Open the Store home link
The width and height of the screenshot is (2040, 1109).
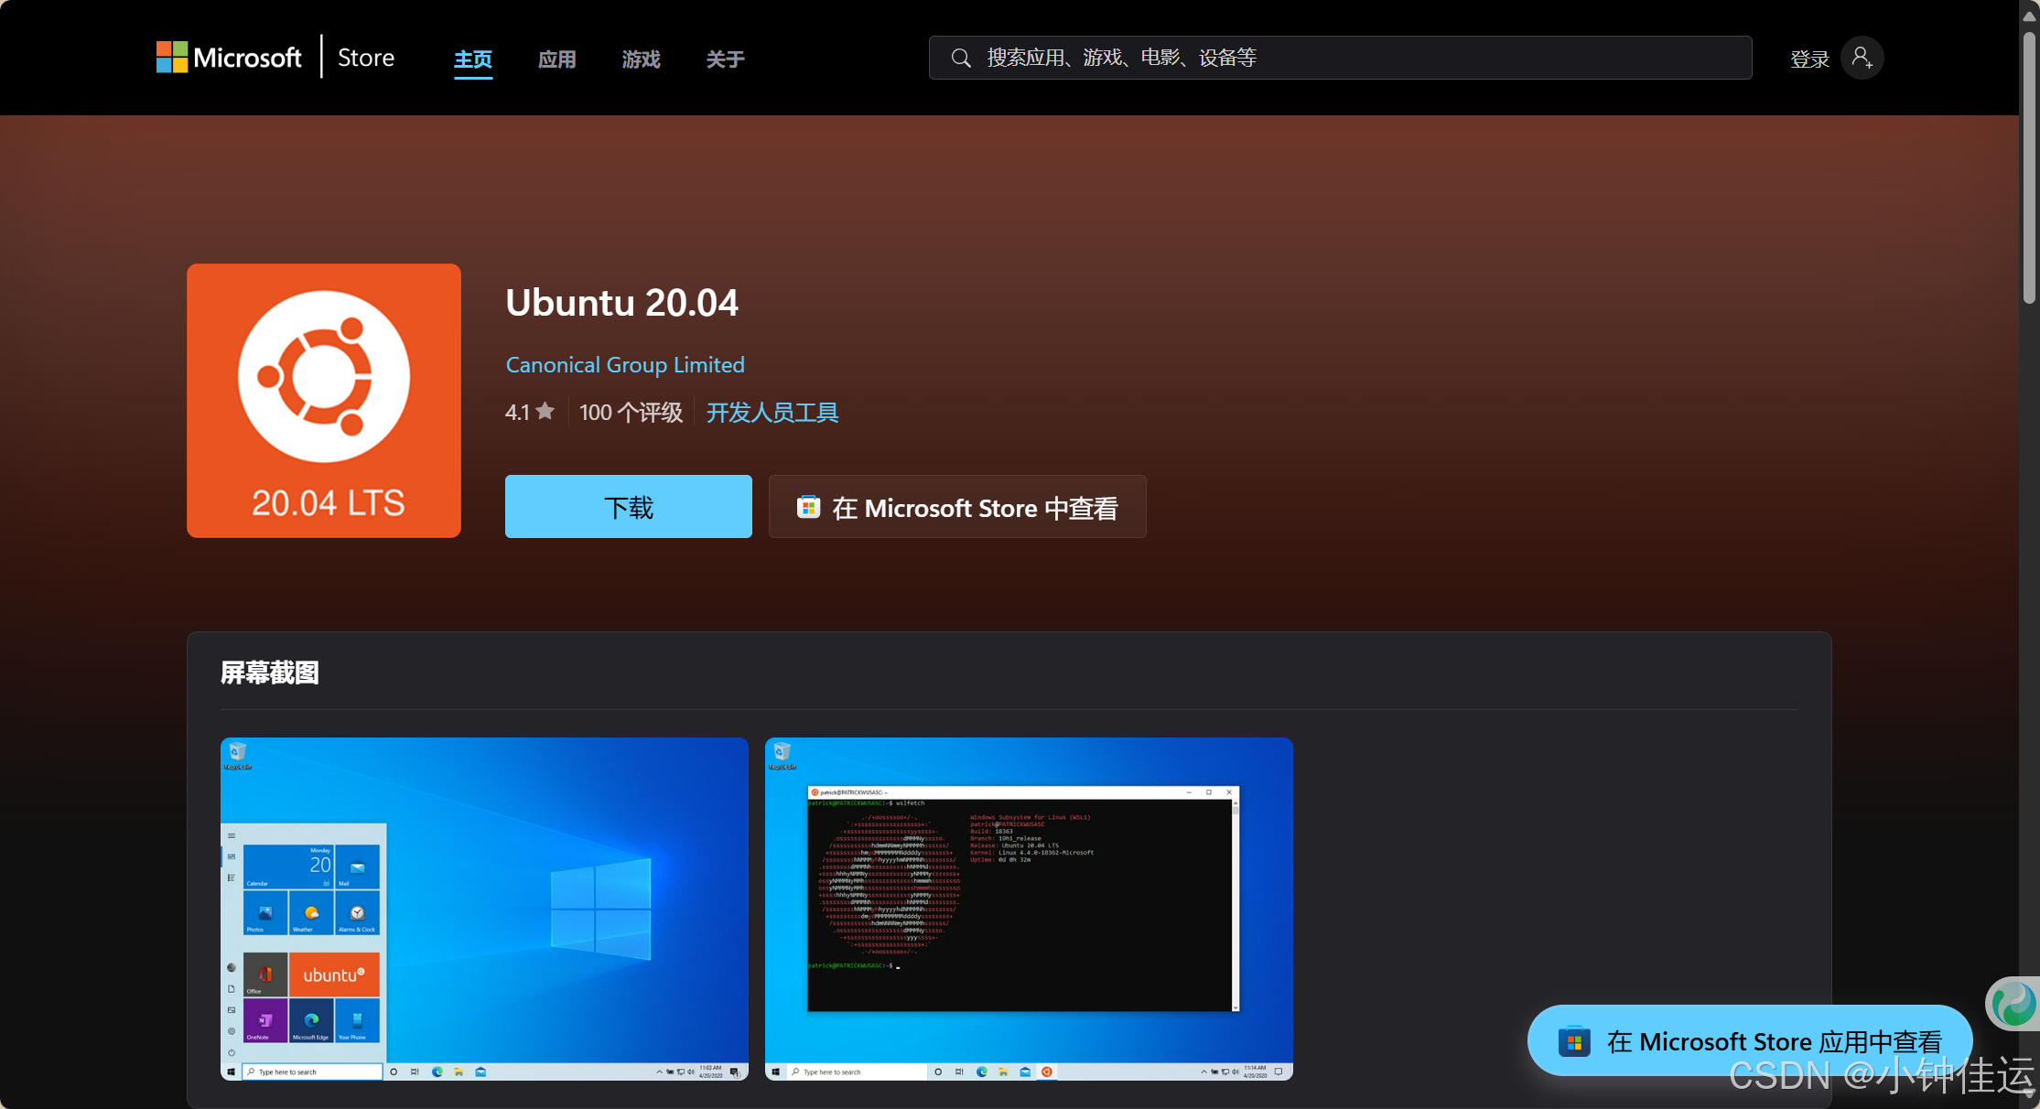pos(366,58)
